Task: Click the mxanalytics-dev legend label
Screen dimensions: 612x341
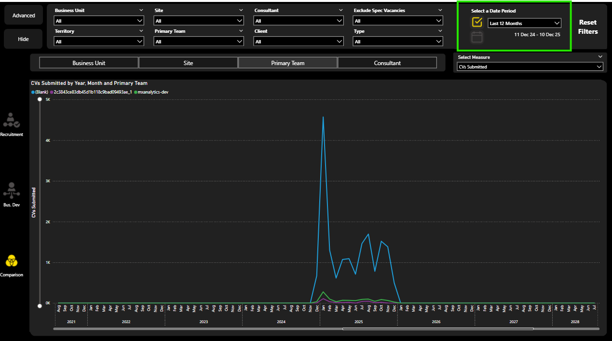Action: [153, 92]
